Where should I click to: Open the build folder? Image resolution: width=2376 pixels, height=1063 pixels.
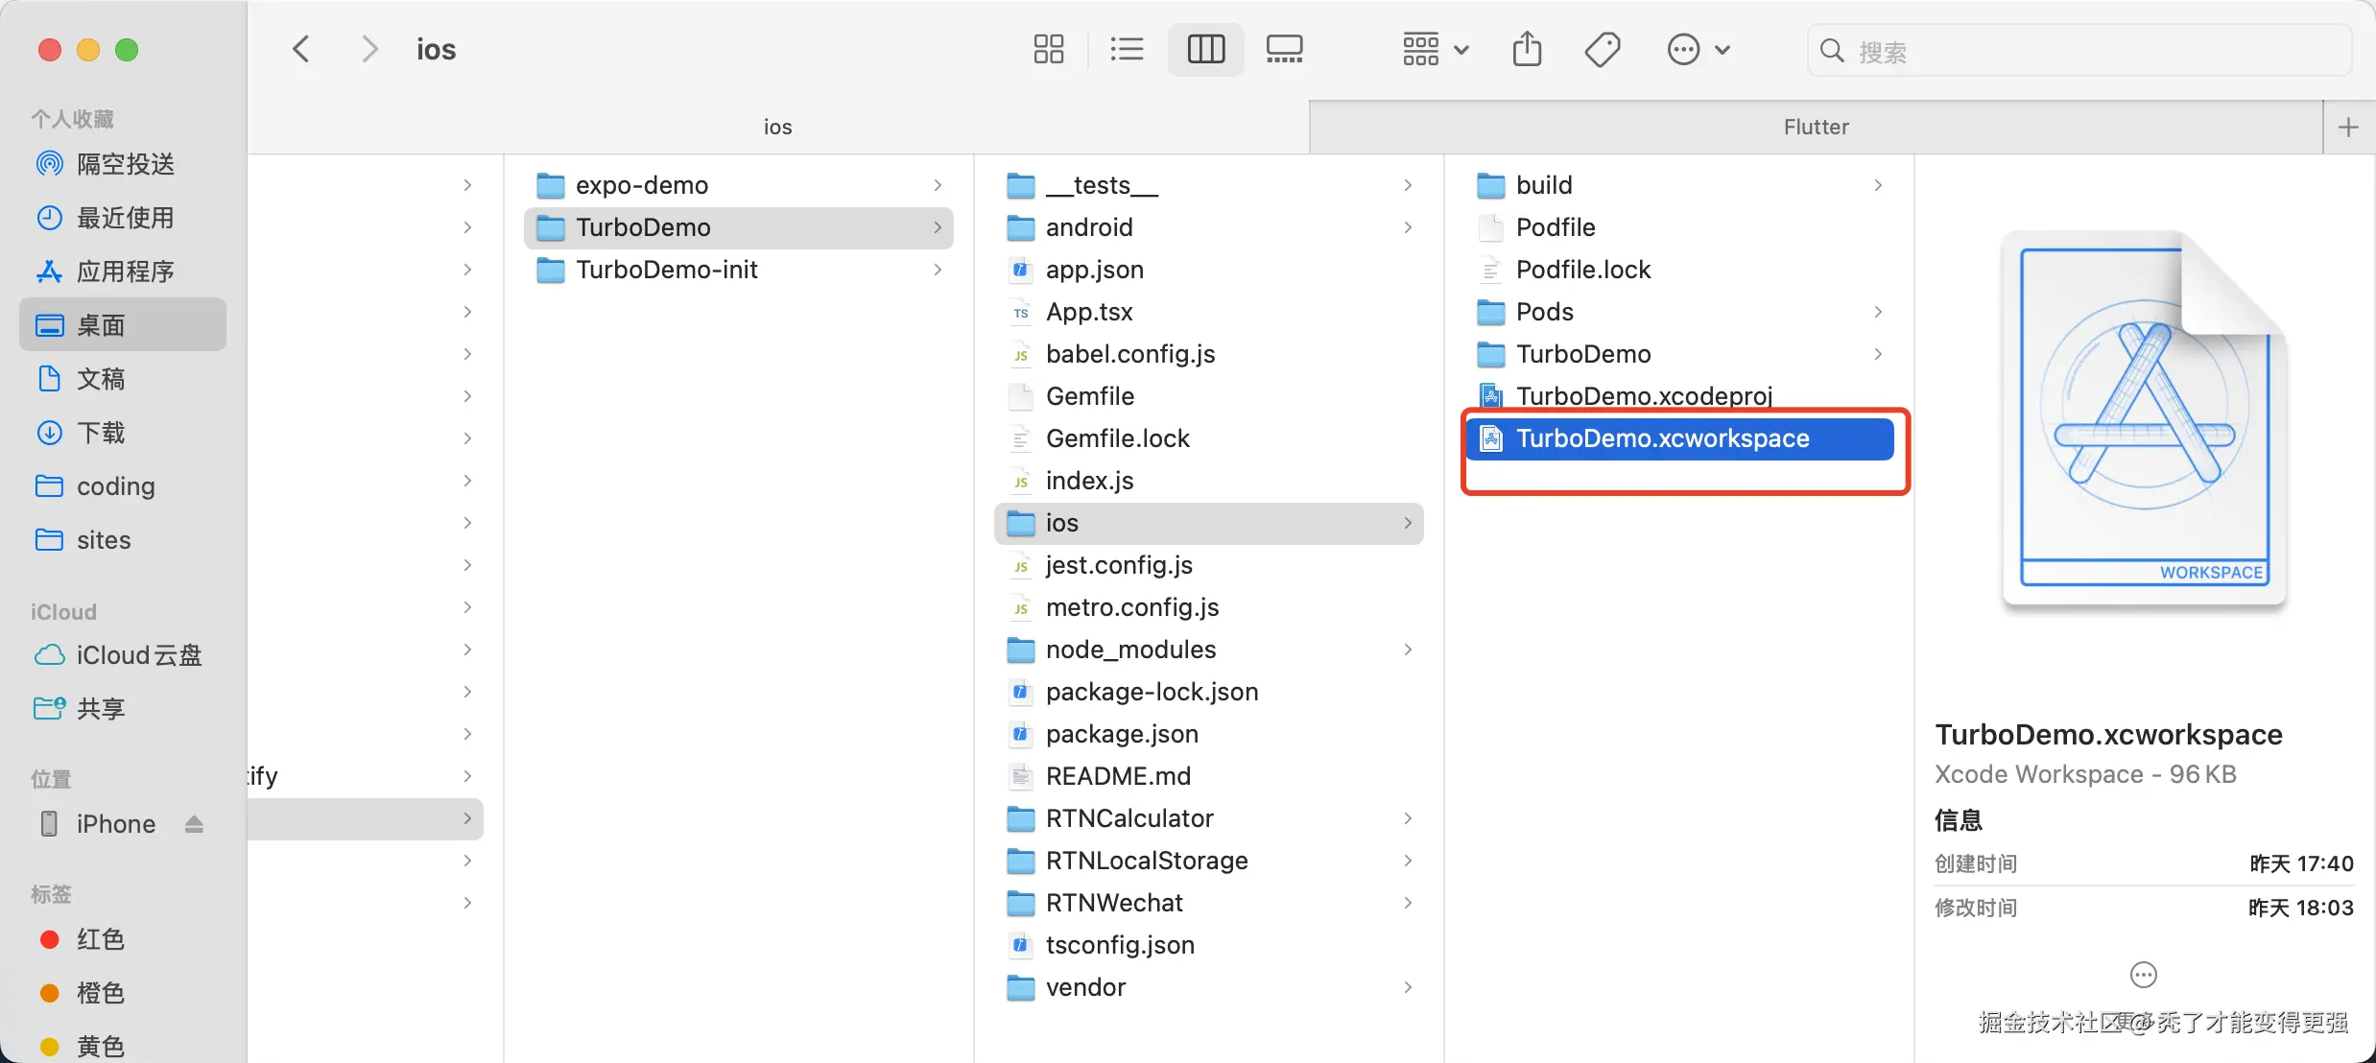pos(1679,185)
